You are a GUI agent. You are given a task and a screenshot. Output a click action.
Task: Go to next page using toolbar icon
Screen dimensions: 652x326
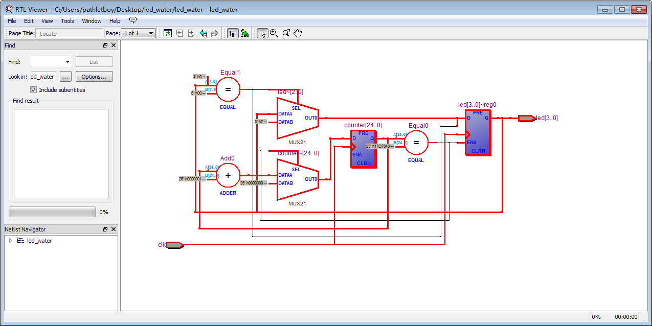pos(191,33)
